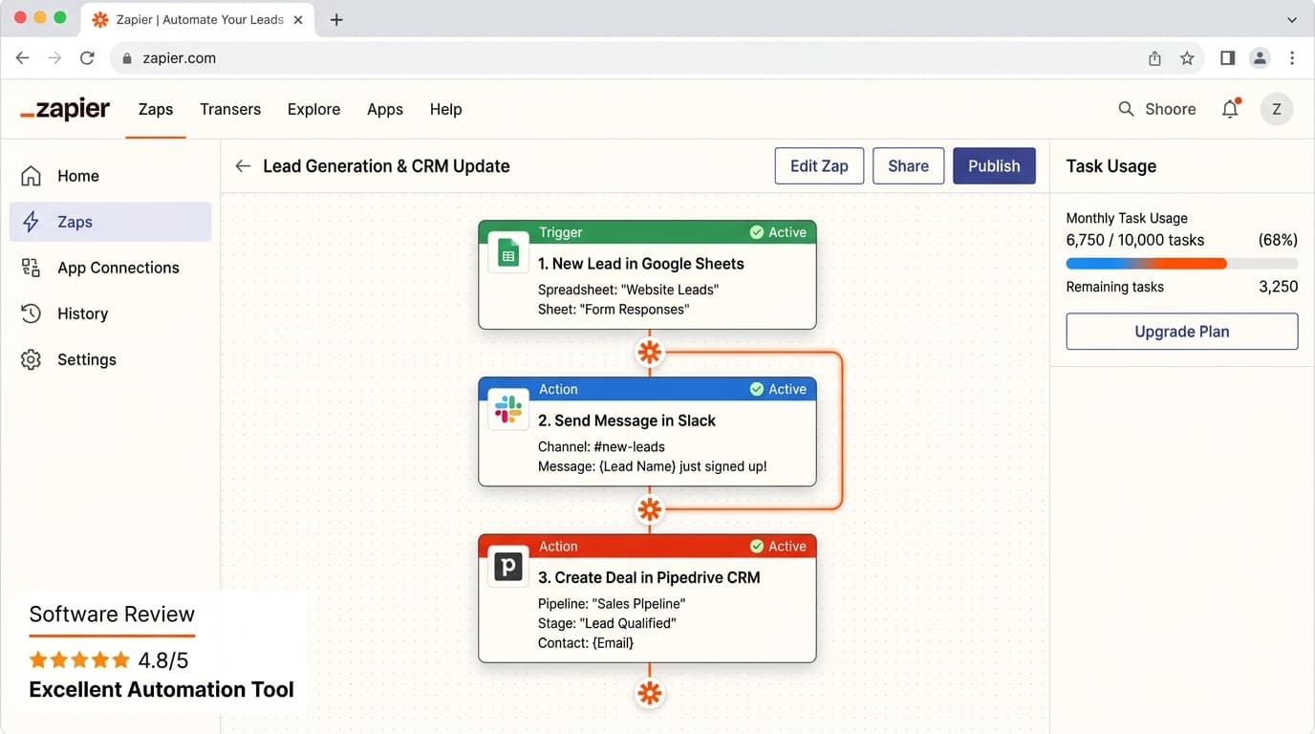Click the Slack Message: {Lead Name} text
1315x734 pixels.
point(652,466)
